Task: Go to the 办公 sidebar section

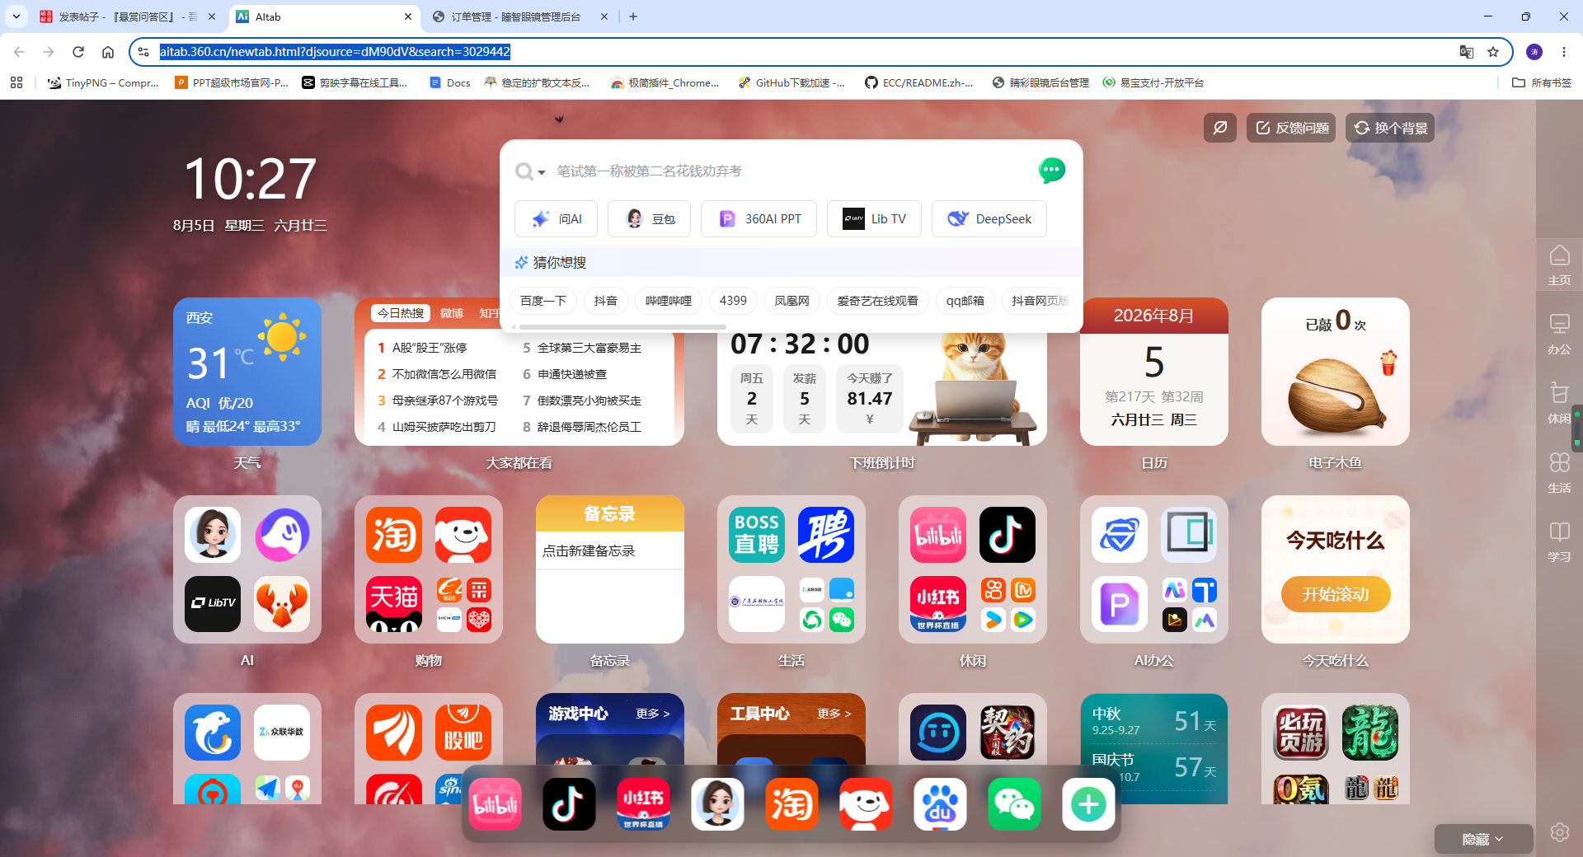Action: point(1559,335)
